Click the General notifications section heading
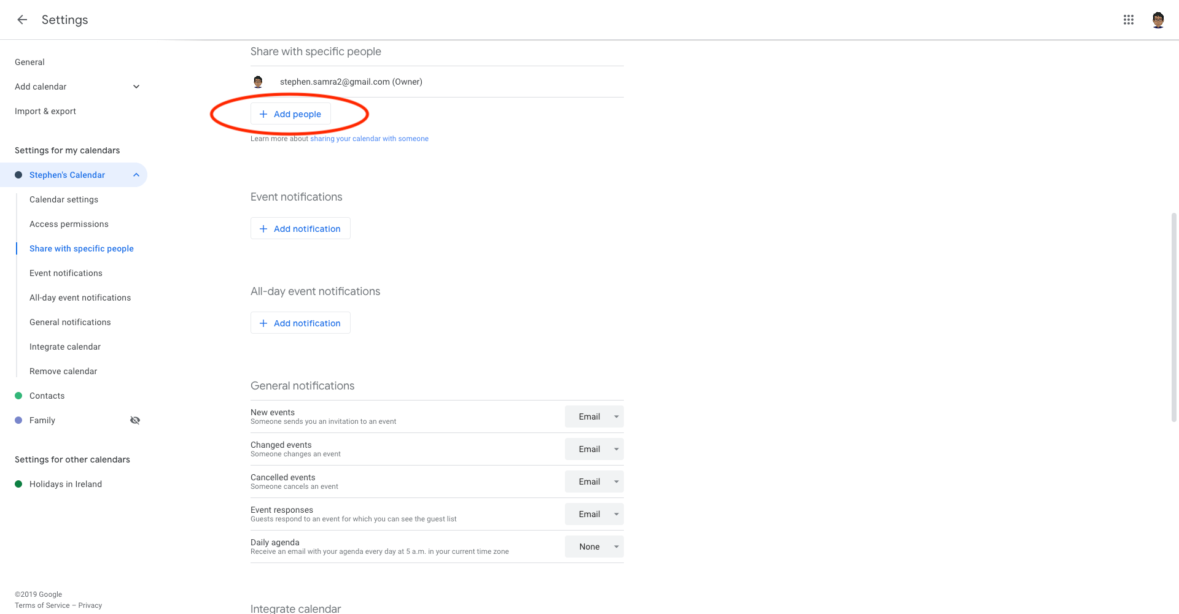The height and width of the screenshot is (614, 1179). click(302, 386)
